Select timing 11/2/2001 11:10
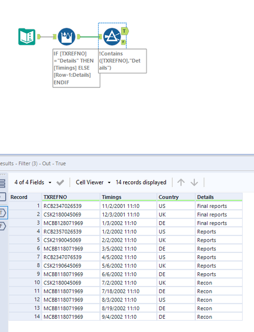The width and height of the screenshot is (254, 332). pyautogui.click(x=128, y=206)
